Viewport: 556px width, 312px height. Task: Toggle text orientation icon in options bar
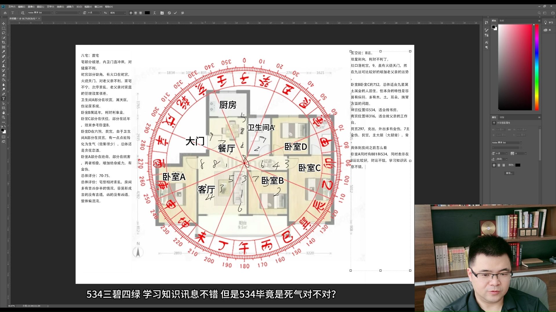coord(23,13)
